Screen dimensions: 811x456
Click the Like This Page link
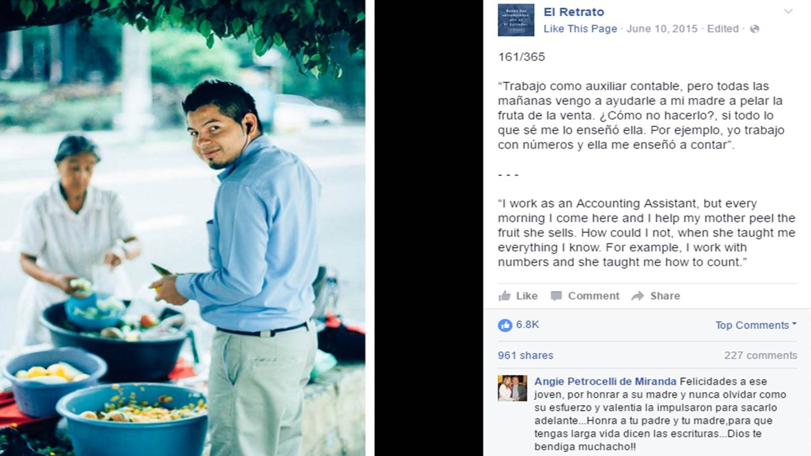(x=580, y=29)
